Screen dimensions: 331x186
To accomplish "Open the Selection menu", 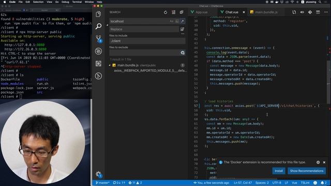I will [x=38, y=2].
